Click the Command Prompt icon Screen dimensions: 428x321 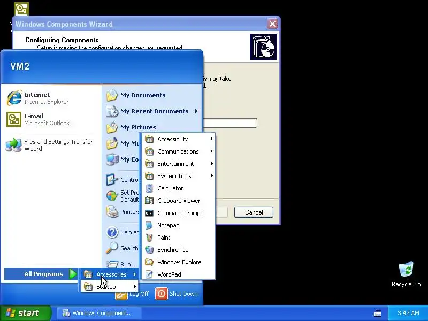click(149, 213)
